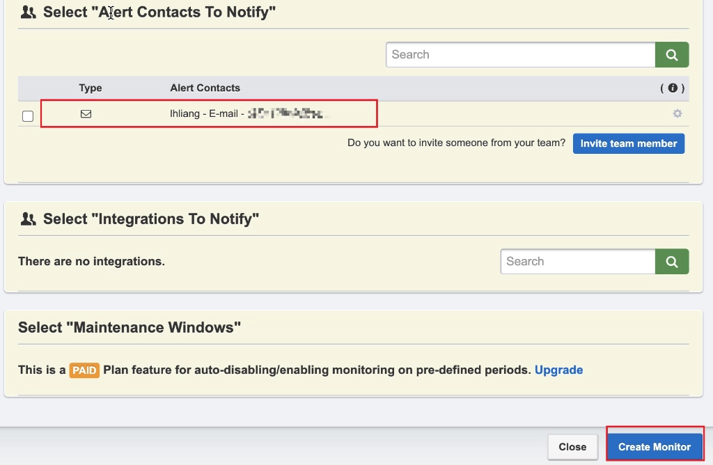713x465 pixels.
Task: Click the Type column header
Action: pos(91,88)
